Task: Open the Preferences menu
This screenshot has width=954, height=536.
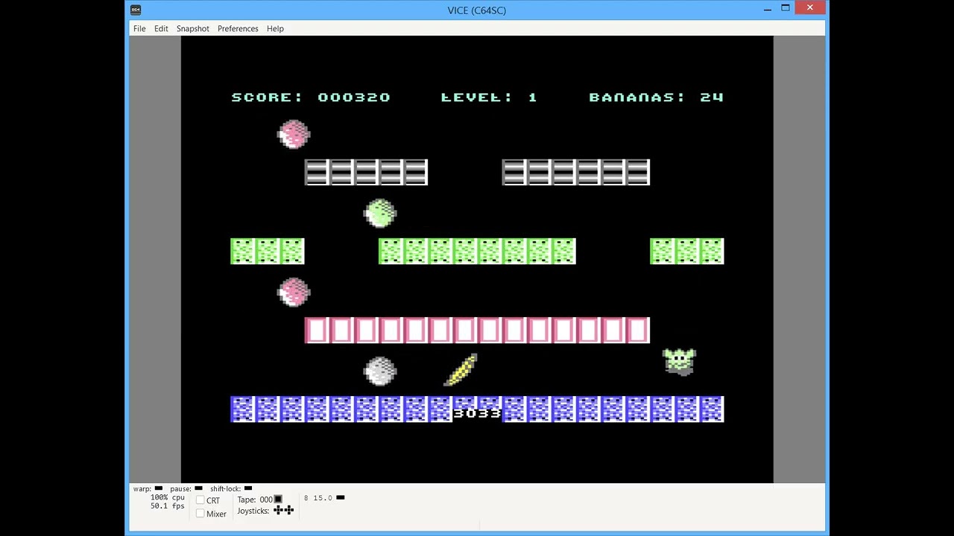Action: tap(238, 28)
